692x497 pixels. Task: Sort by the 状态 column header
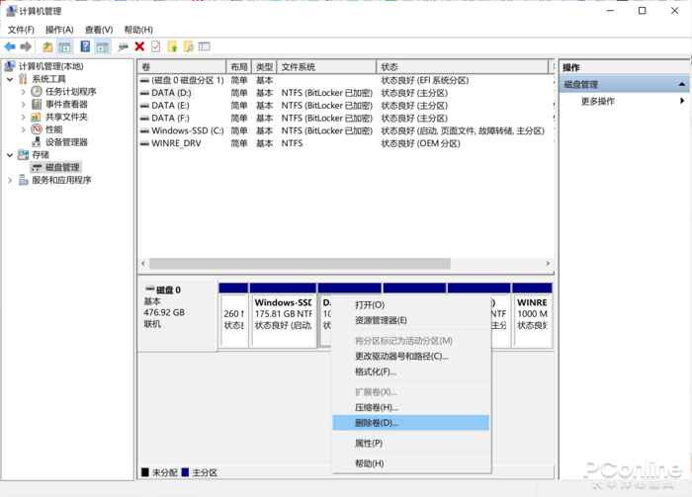(x=462, y=67)
